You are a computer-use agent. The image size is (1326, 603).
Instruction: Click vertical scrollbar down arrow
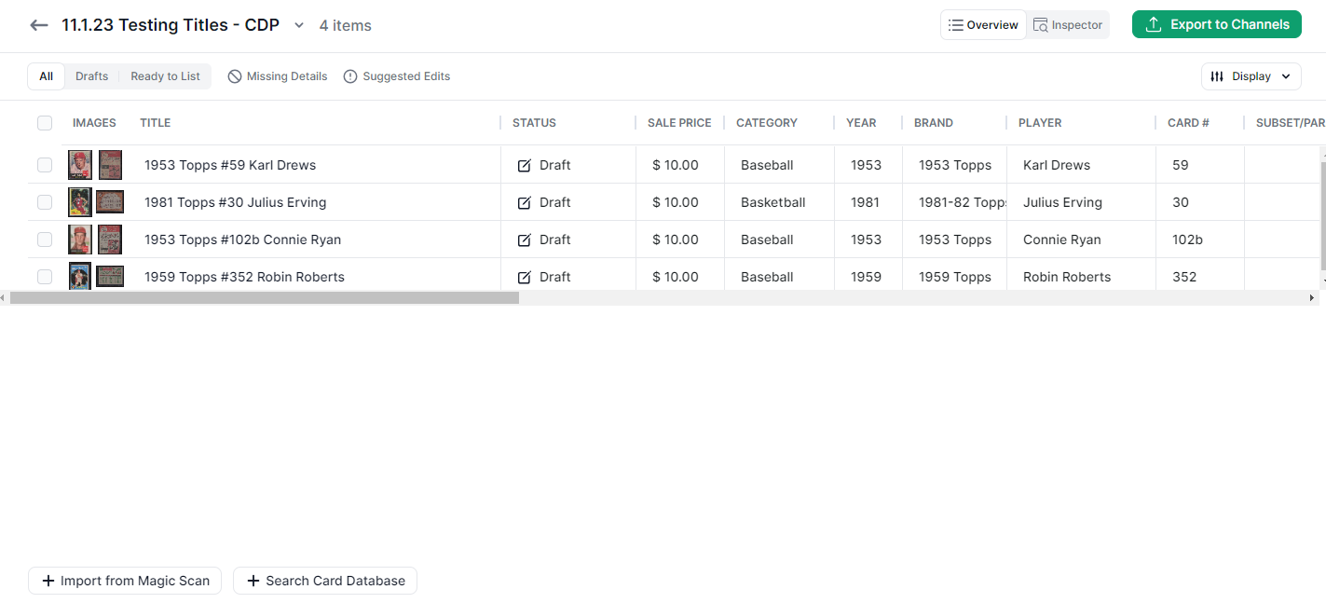point(1322,280)
